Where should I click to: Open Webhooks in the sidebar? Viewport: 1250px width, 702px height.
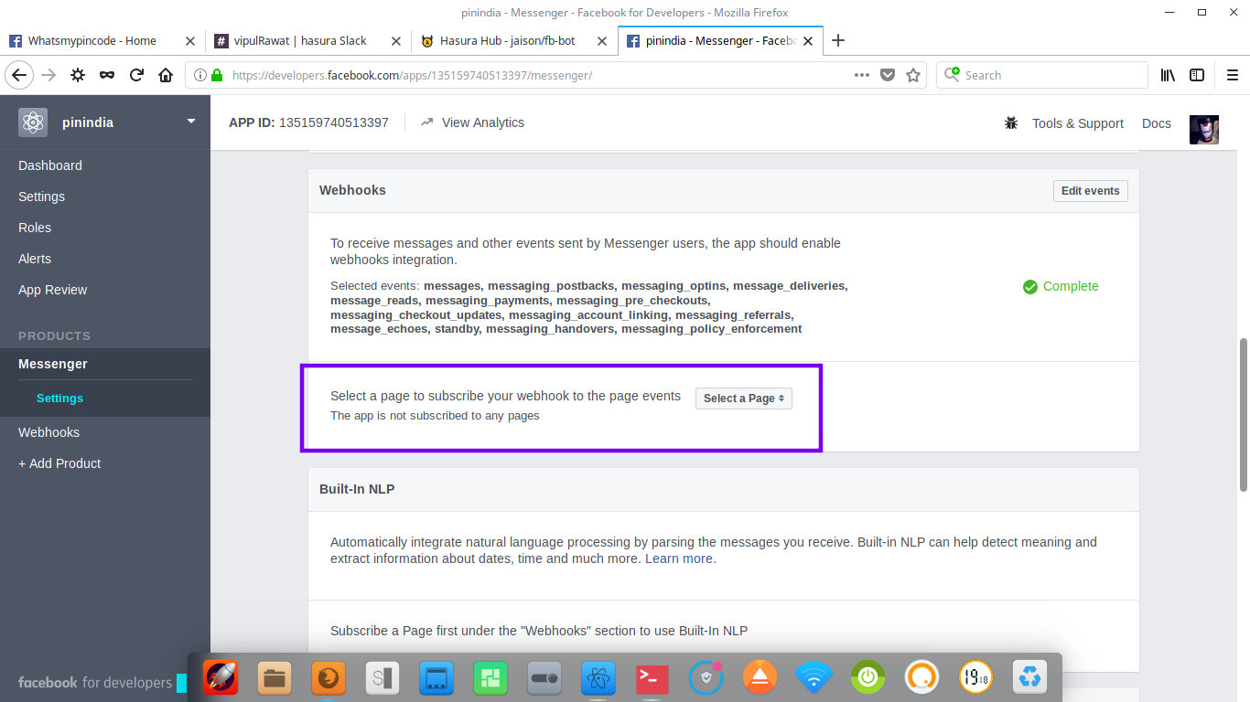(x=48, y=432)
